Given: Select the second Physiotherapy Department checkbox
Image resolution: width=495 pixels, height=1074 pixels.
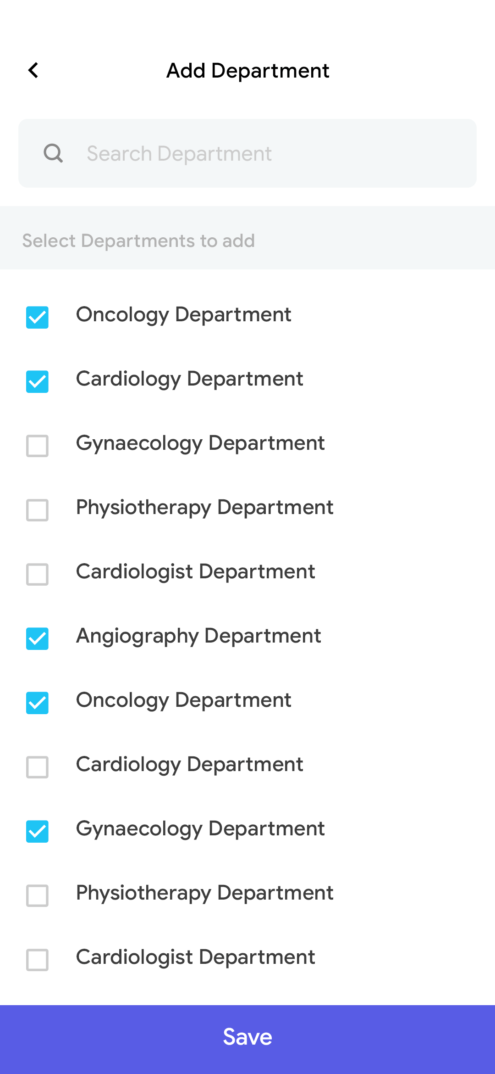Looking at the screenshot, I should (x=37, y=895).
